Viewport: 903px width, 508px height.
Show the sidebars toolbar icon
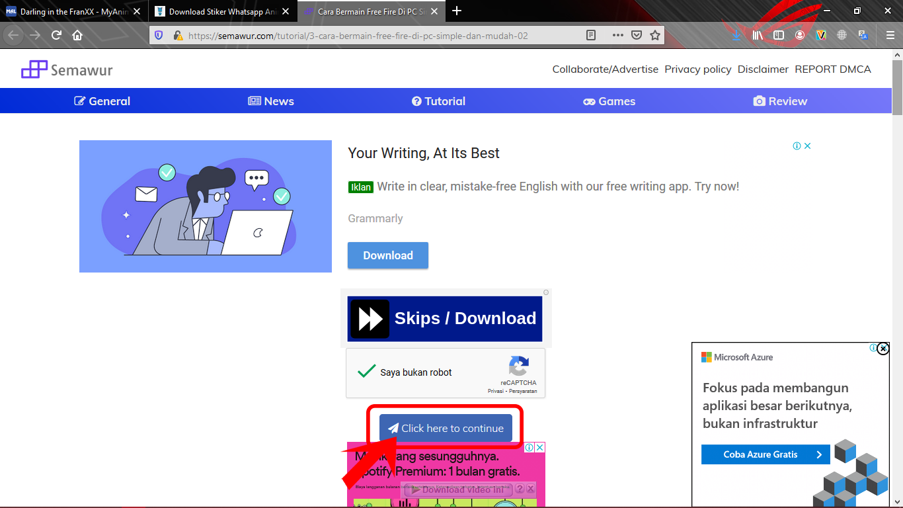(779, 35)
